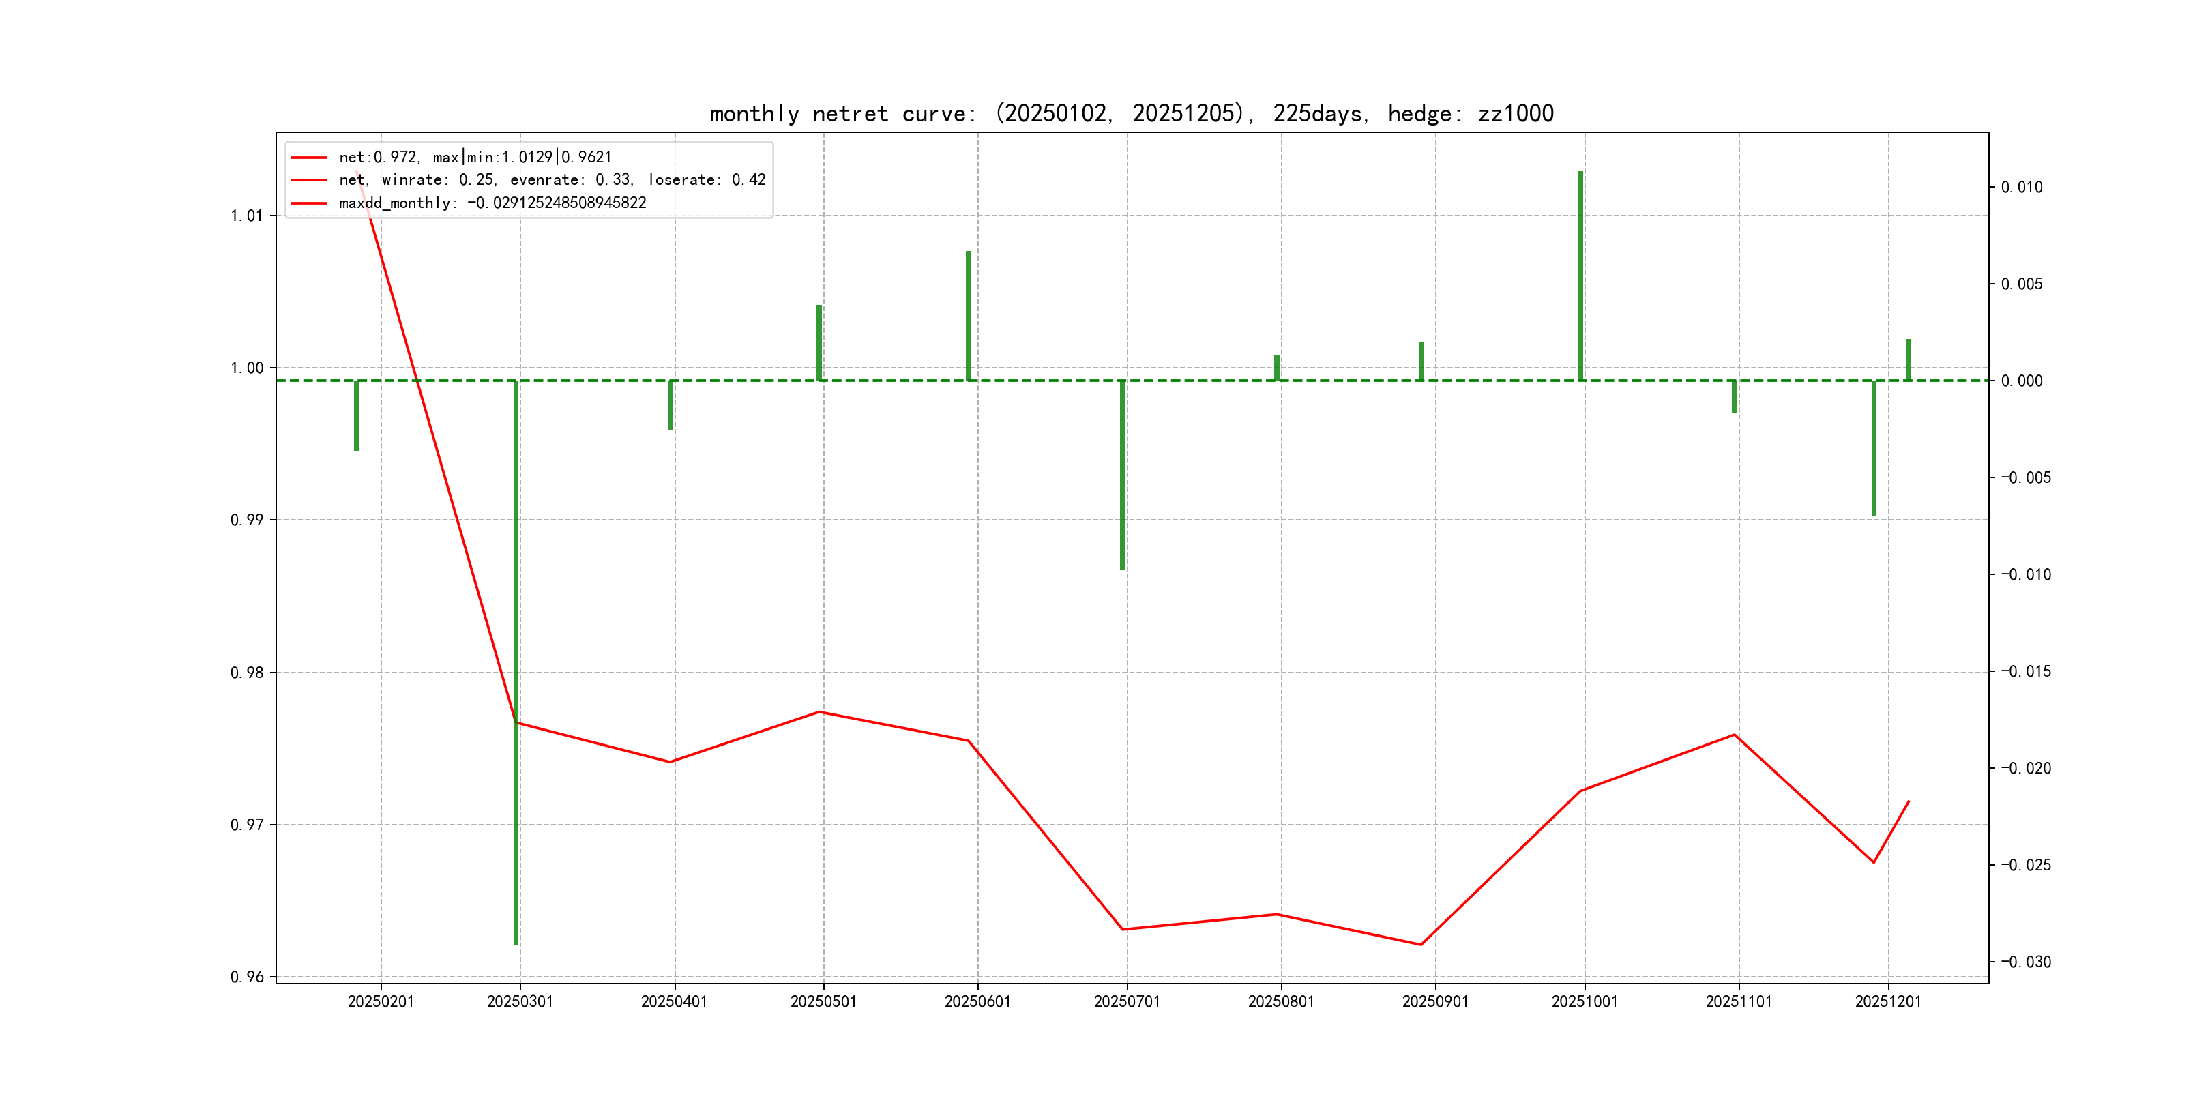Click the 0.010 right axis label
2210x1105 pixels.
[x=2021, y=187]
